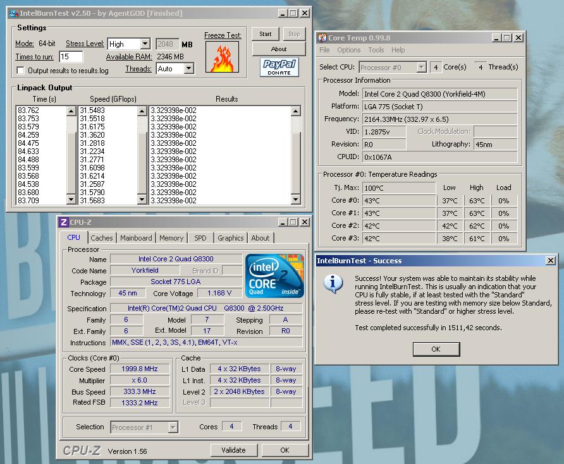This screenshot has width=564, height=464.
Task: Click Core Temp Frequency value 2164.33MHz
Action: [x=439, y=119]
